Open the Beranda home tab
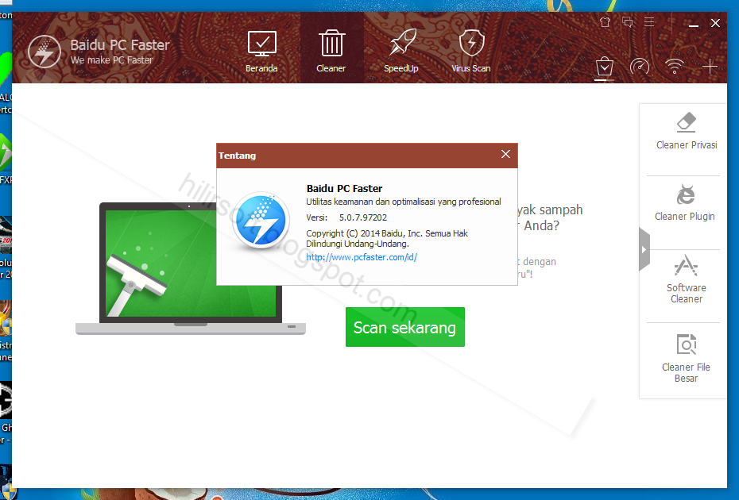 tap(261, 52)
